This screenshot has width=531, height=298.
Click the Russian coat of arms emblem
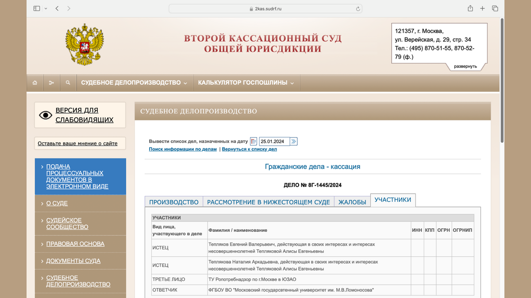85,44
